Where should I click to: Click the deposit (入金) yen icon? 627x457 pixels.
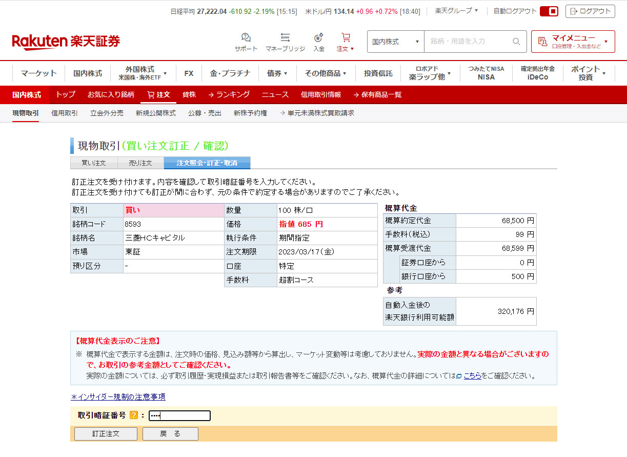click(x=319, y=38)
